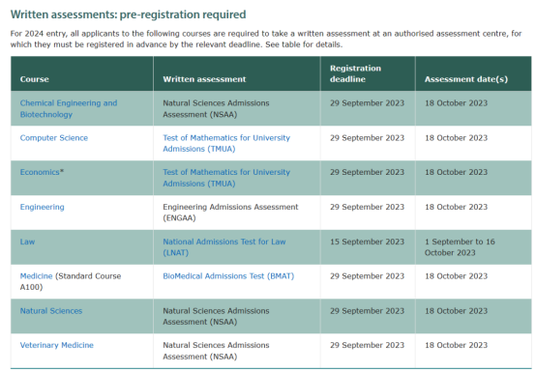This screenshot has height=372, width=536.
Task: Select the Law registration deadline 15 September cell
Action: pyautogui.click(x=367, y=242)
